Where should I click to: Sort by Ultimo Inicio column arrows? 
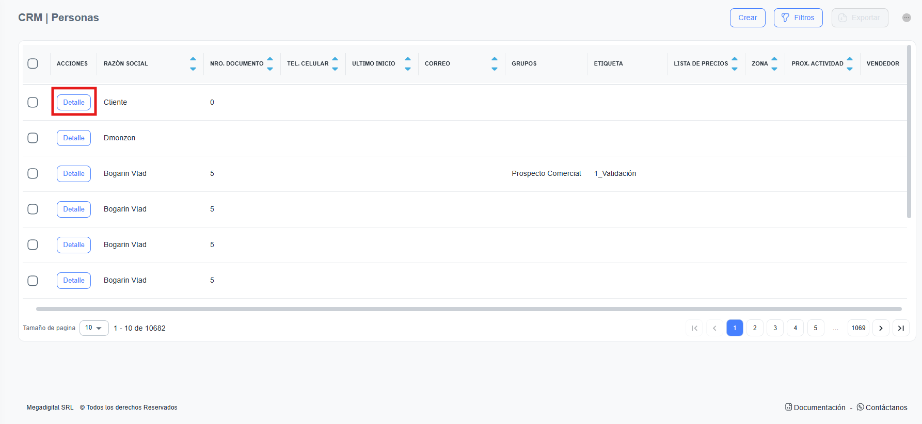(407, 63)
